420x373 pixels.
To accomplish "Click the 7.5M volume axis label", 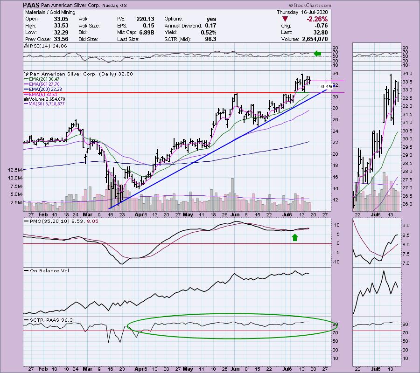I will click(x=16, y=186).
